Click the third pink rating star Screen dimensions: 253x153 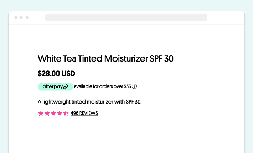point(53,113)
